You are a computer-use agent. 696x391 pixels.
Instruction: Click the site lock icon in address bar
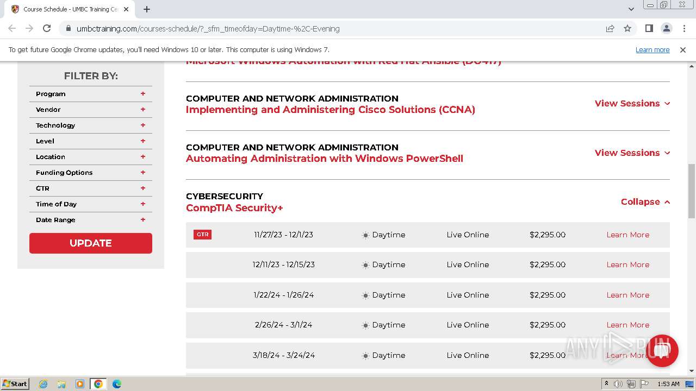click(68, 29)
